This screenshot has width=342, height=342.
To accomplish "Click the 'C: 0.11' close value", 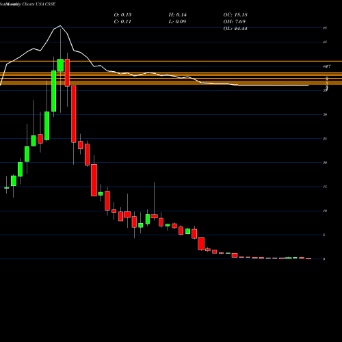I will point(122,21).
